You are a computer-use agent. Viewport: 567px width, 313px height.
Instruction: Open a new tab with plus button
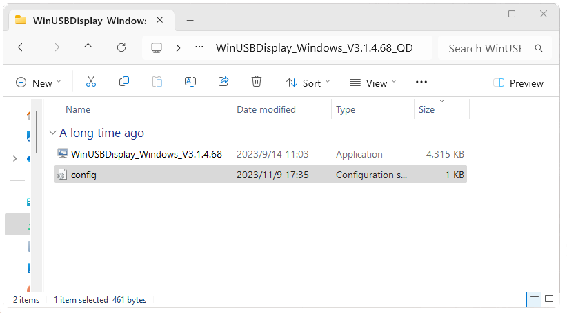pos(190,20)
